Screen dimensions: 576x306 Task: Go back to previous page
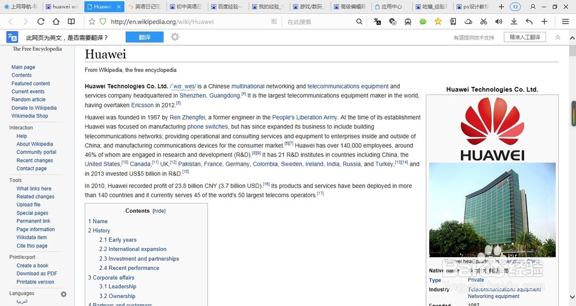(10, 22)
